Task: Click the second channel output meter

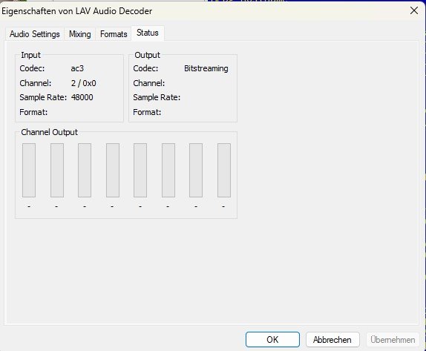Action: click(x=57, y=171)
